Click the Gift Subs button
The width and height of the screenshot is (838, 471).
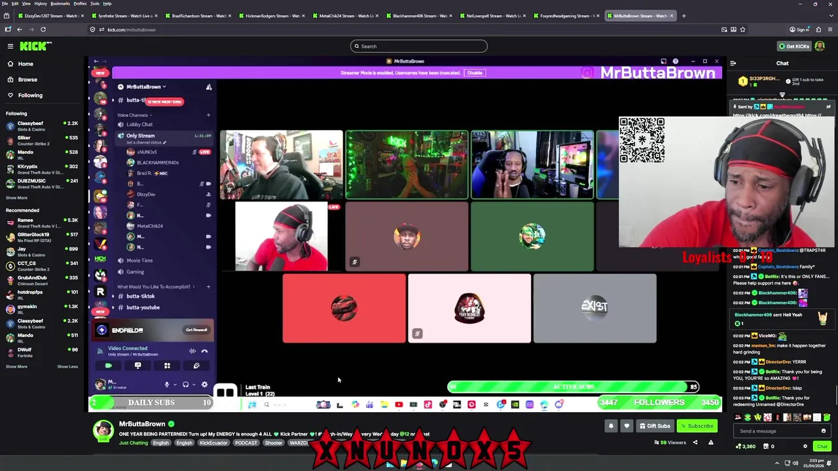(655, 426)
